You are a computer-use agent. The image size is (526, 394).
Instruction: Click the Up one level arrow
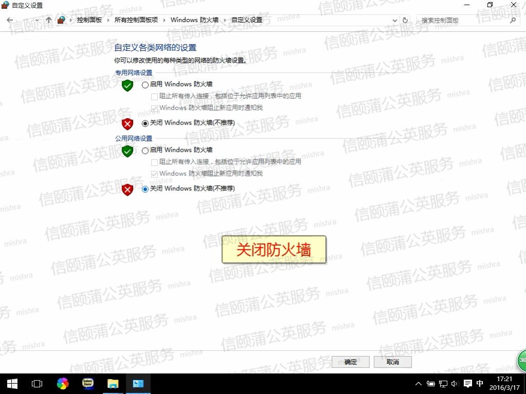pyautogui.click(x=49, y=20)
